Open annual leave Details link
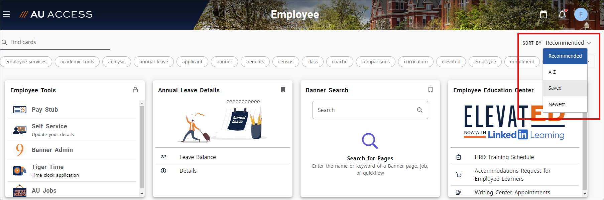This screenshot has height=200, width=604. click(188, 171)
